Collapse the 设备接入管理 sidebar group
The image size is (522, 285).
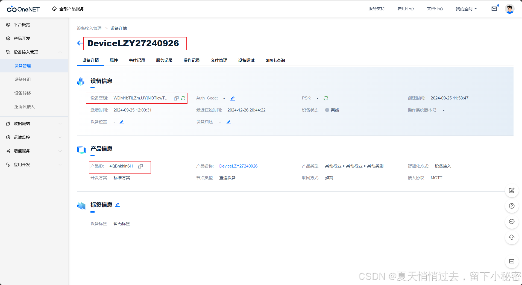click(34, 52)
